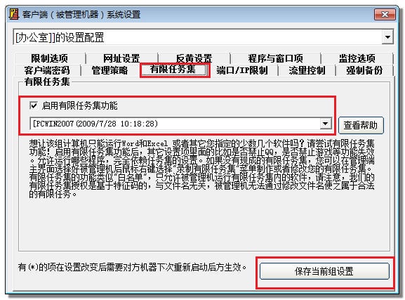Switch to the 网址设置 tab

point(121,58)
